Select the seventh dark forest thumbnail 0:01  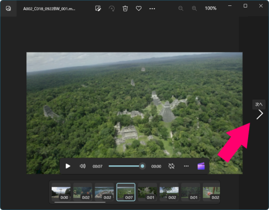pyautogui.click(x=190, y=192)
